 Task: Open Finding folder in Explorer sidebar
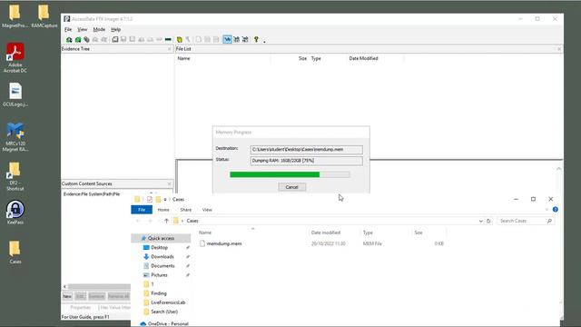(159, 293)
